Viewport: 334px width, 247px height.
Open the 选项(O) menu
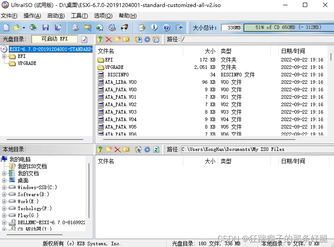(x=103, y=16)
